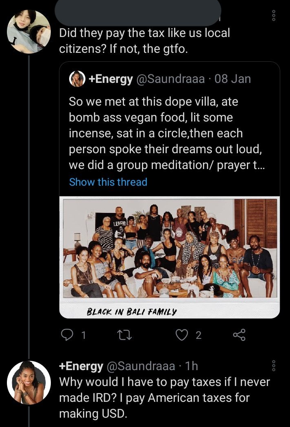Tap the 08 Jan timestamp

(x=233, y=79)
